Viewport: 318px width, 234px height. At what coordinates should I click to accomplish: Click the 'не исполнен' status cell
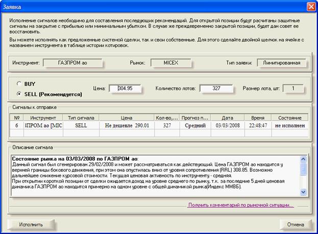[290, 125]
